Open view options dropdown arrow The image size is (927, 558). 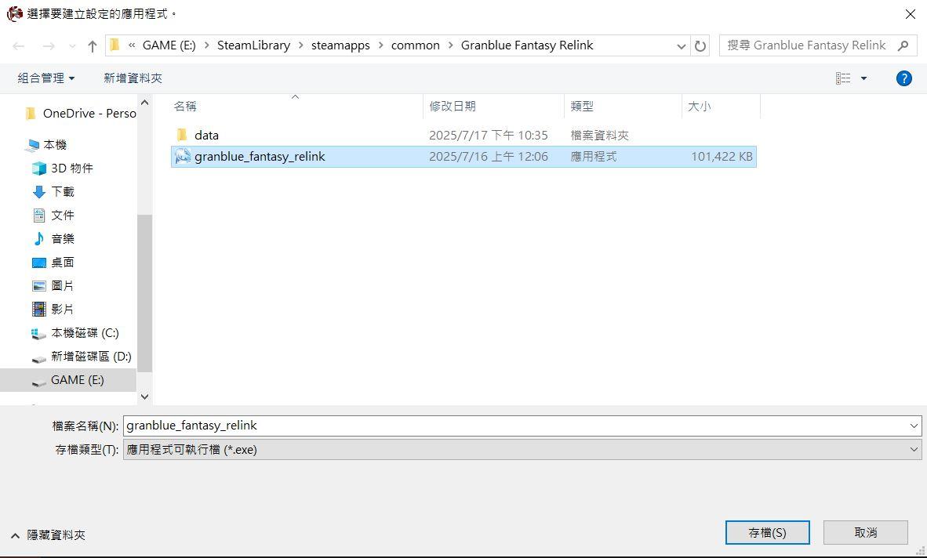[x=863, y=78]
